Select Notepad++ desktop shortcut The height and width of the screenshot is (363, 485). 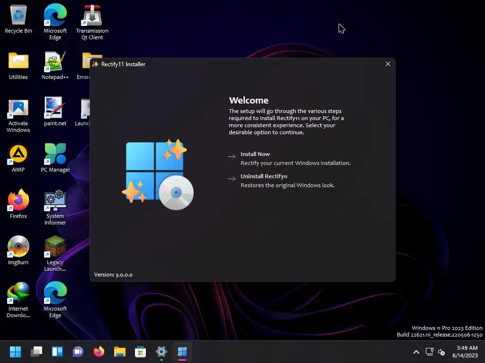[x=55, y=66]
